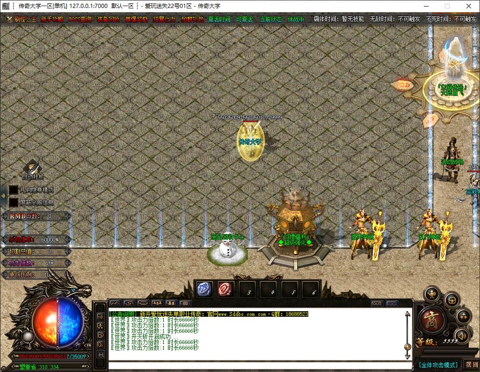
Task: Click the fourth chat toolbar group icon
Action: (157, 303)
